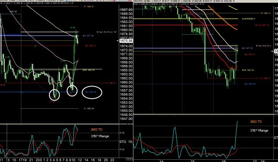Click the 1680.00 price axis label

point(126,30)
